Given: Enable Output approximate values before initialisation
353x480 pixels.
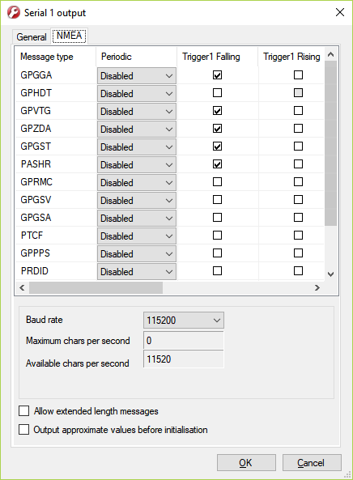Looking at the screenshot, I should pos(23,430).
